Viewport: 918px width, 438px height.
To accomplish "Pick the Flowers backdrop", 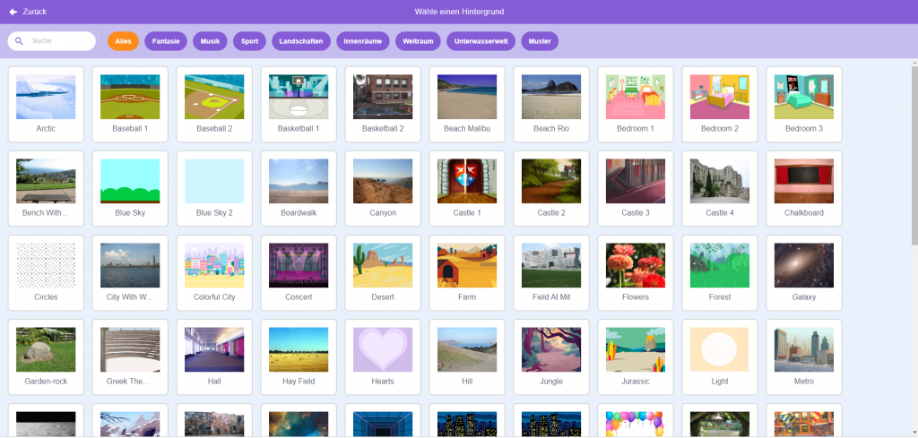I will pyautogui.click(x=636, y=272).
